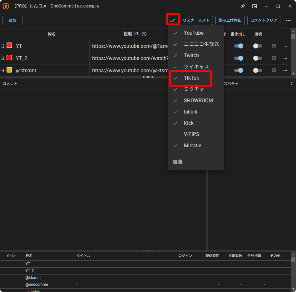Uncheck ミクチャ in filter menu
The height and width of the screenshot is (292, 296).
tap(196, 89)
